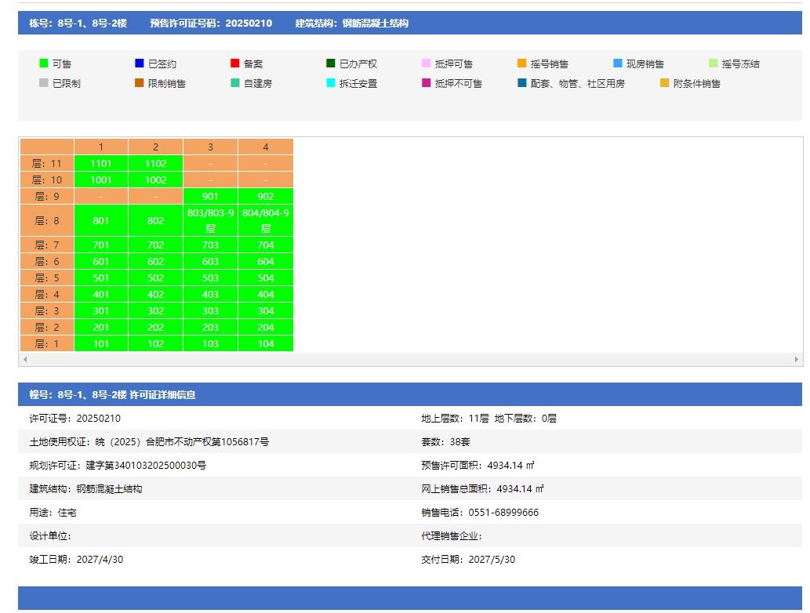Select unit 1002

tap(155, 180)
